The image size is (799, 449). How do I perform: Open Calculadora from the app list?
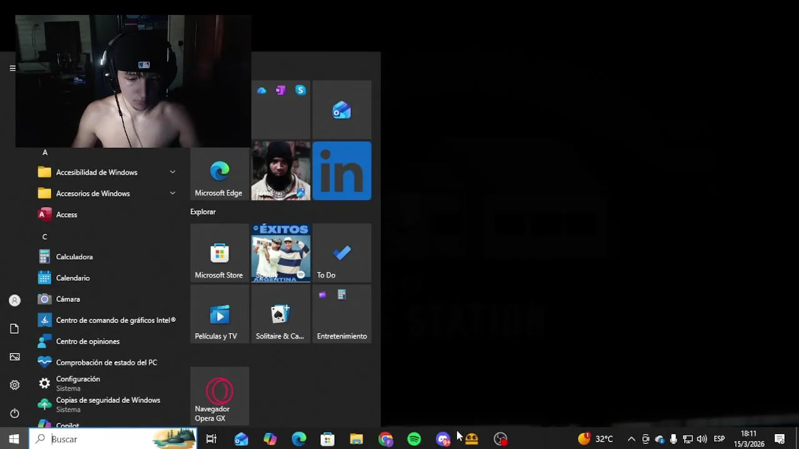pos(107,257)
